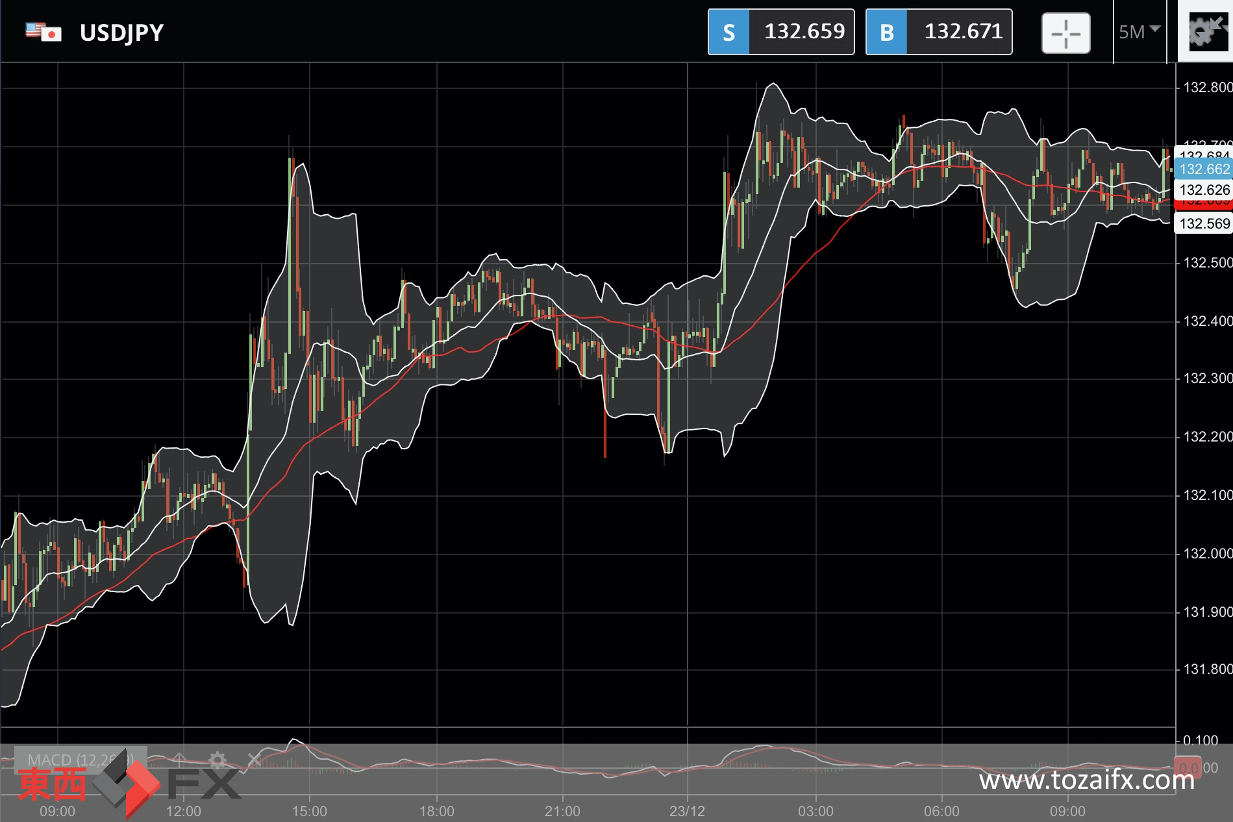Click the 132.662 current price tag
This screenshot has width=1233, height=822.
[x=1204, y=169]
